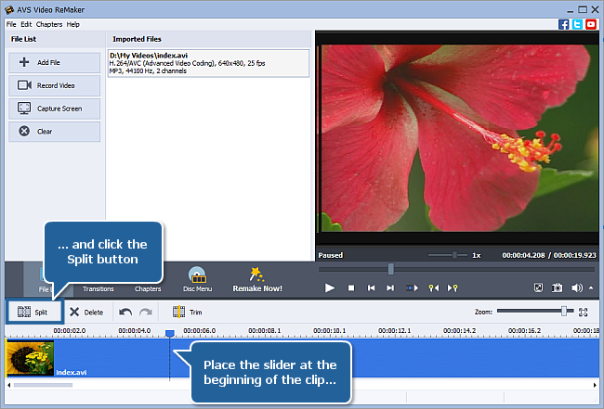Take a snapshot of the current frame
Viewport: 604px width, 409px height.
click(557, 288)
